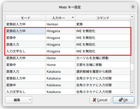The width and height of the screenshot is (140, 109).
Task: Click the sort arrow in 入力キー header
Action: click(x=73, y=17)
